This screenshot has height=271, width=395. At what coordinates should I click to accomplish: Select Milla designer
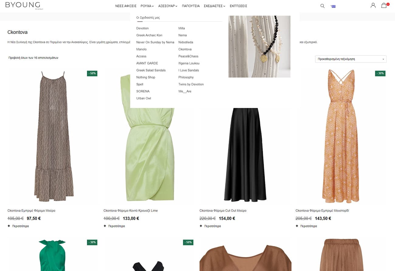click(x=181, y=28)
